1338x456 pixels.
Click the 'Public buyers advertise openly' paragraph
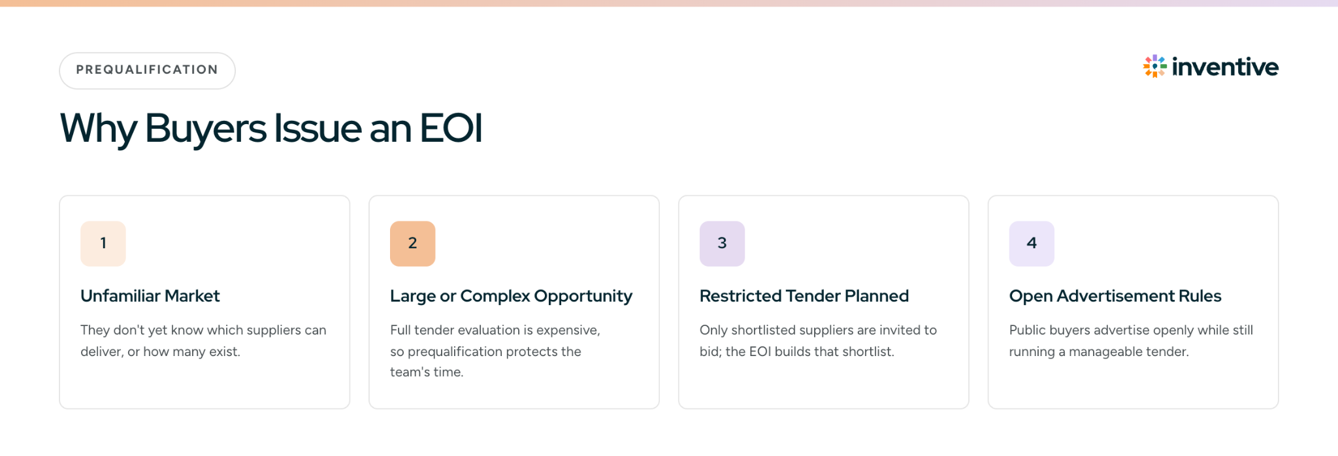click(x=1131, y=340)
